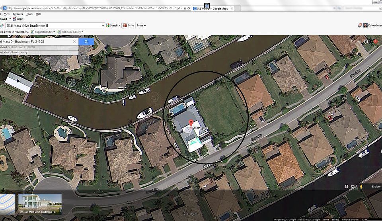Click the Darren profile picture in toolbar
This screenshot has height=221, width=382.
pos(365,25)
